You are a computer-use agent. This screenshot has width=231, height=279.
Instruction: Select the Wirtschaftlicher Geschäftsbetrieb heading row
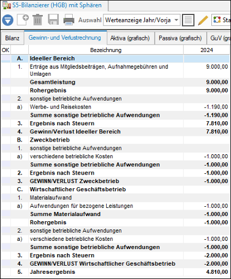click(115, 189)
